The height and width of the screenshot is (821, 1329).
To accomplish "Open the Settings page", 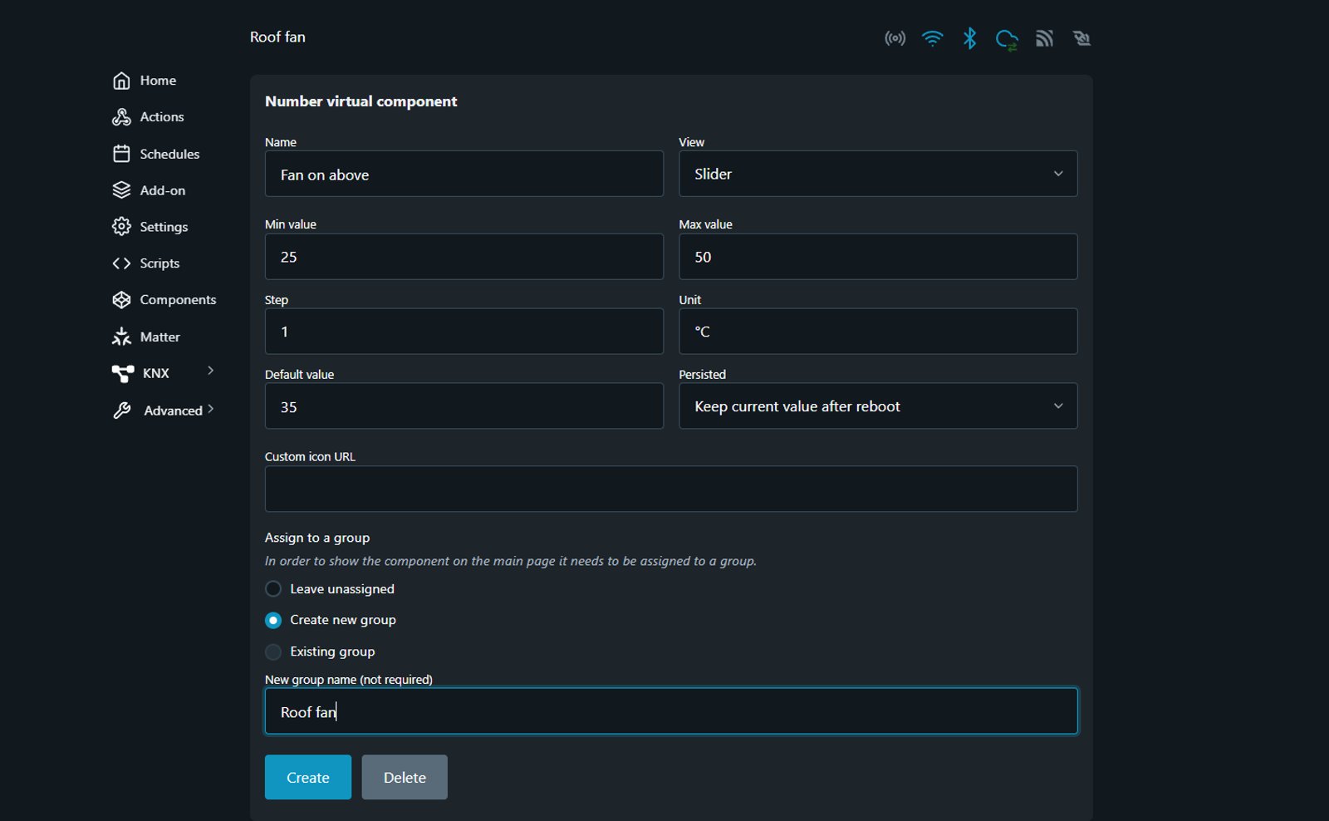I will 164,227.
